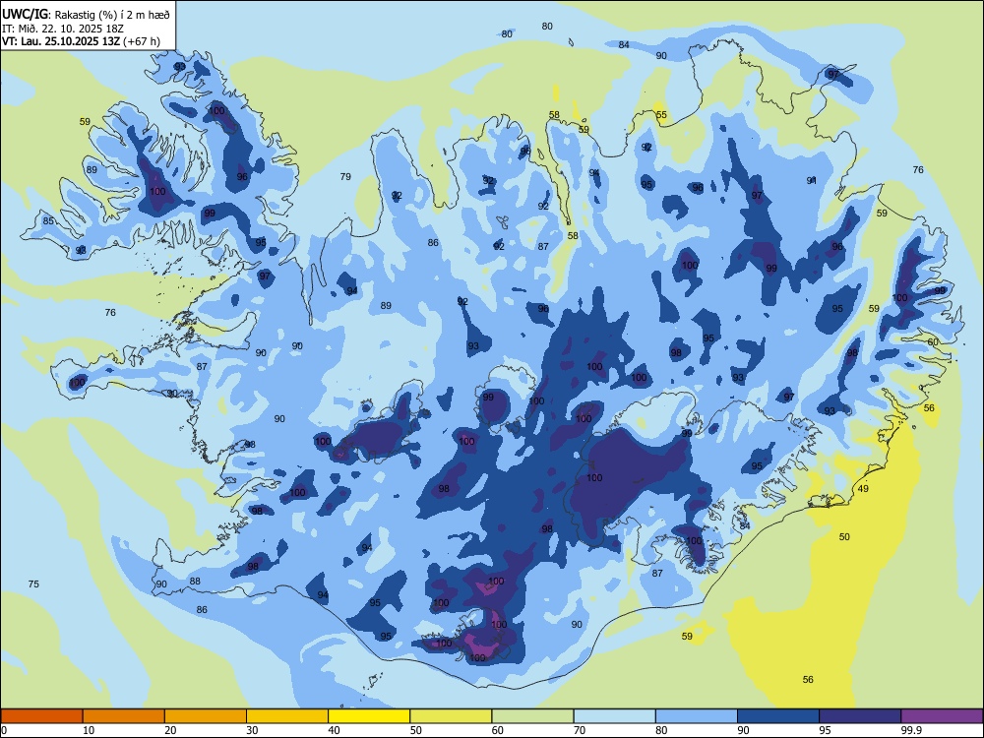The width and height of the screenshot is (984, 738).
Task: Click the dark orange 0–10 legend swatch
Action: (41, 716)
